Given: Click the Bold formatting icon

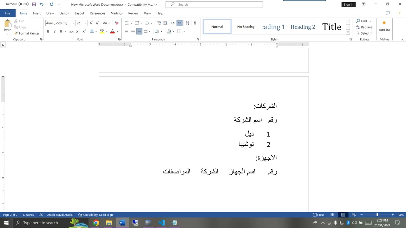Looking at the screenshot, I should click(48, 31).
